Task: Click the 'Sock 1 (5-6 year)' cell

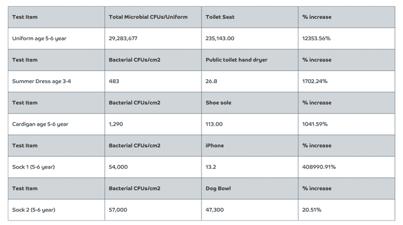Action: [x=56, y=167]
